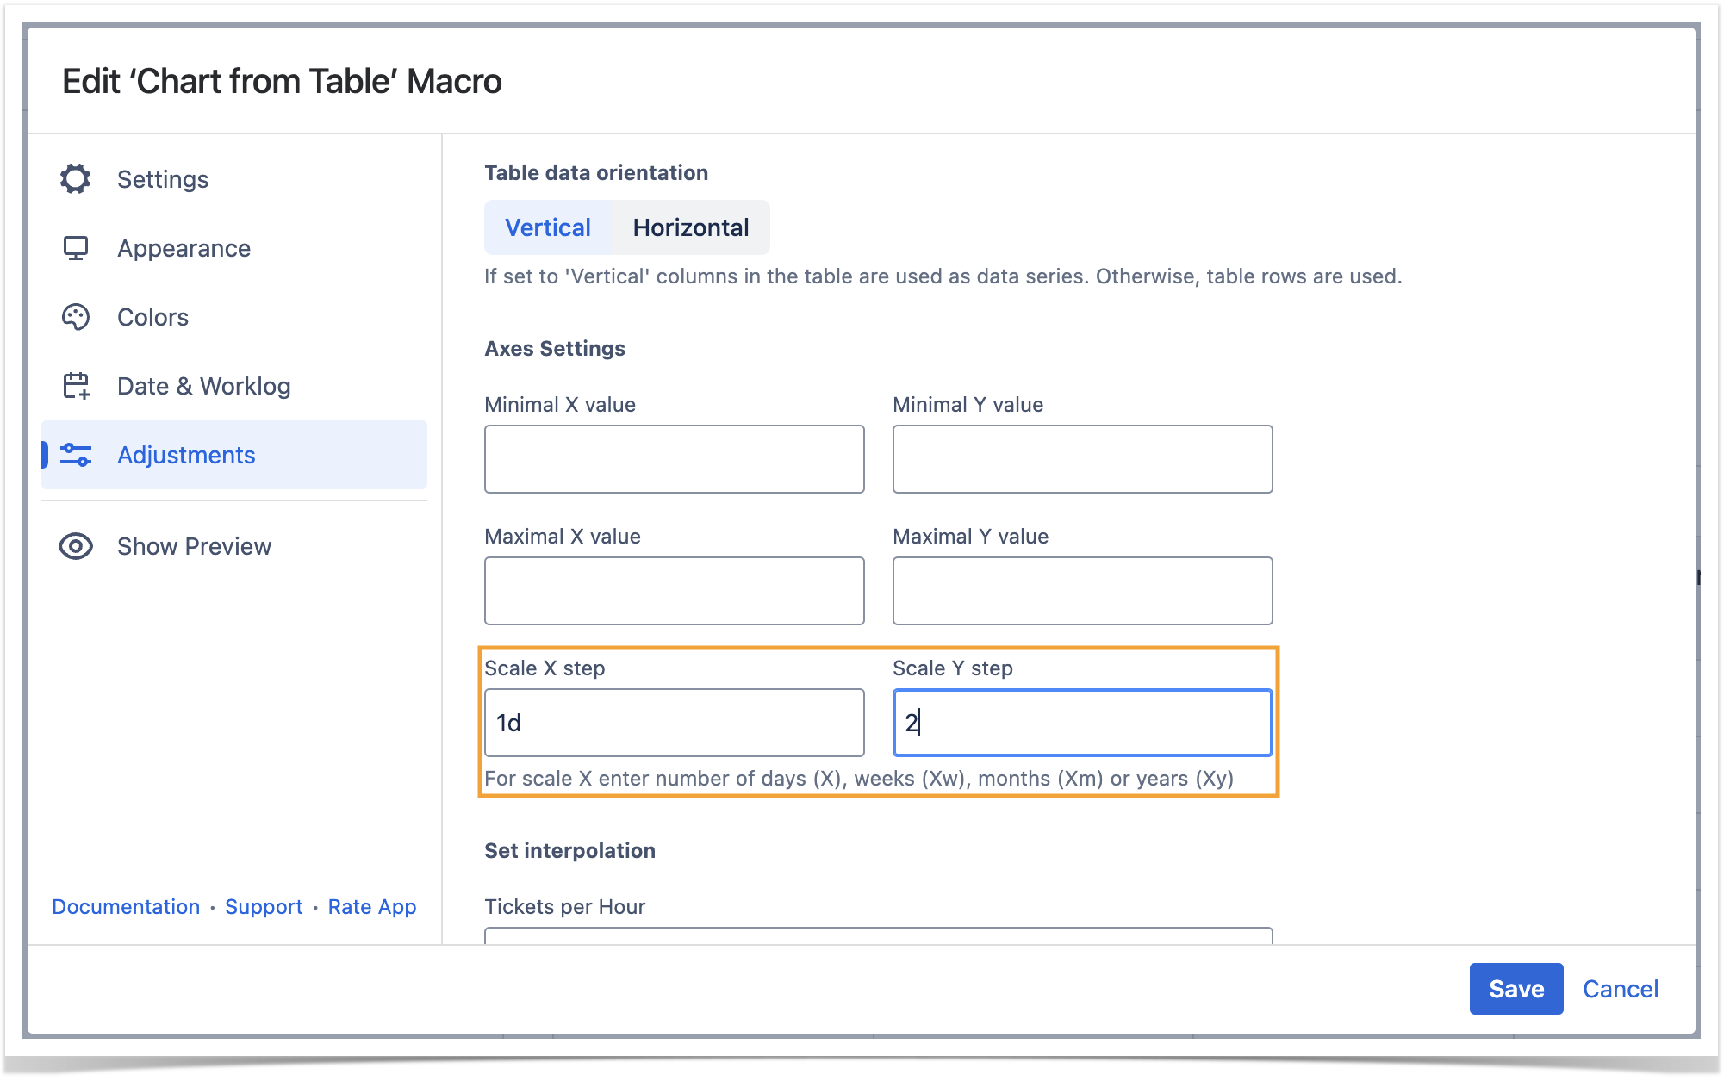
Task: Click the Rate App link
Action: click(x=372, y=907)
